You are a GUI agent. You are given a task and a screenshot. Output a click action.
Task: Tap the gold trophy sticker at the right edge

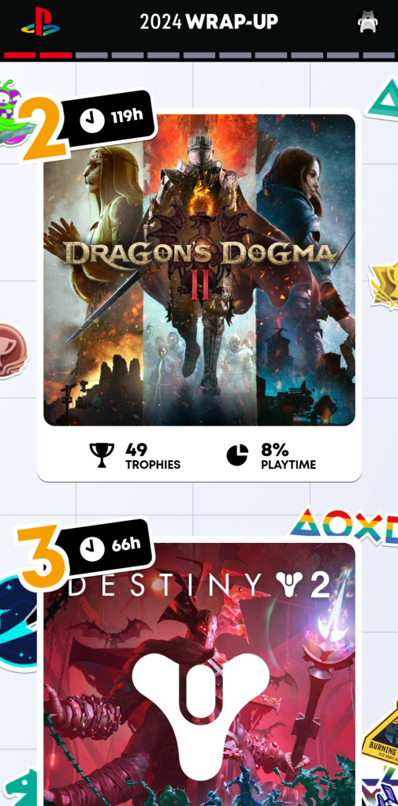click(x=385, y=284)
